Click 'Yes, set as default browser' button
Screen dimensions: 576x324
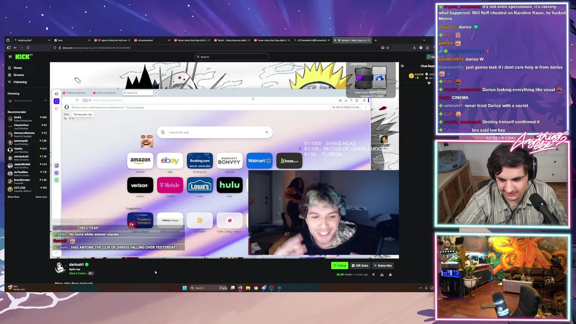coord(346,107)
